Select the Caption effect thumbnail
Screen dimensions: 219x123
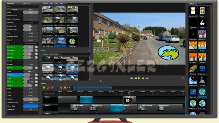click(60, 68)
